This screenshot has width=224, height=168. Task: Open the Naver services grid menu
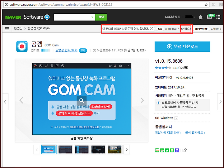[x=218, y=17]
